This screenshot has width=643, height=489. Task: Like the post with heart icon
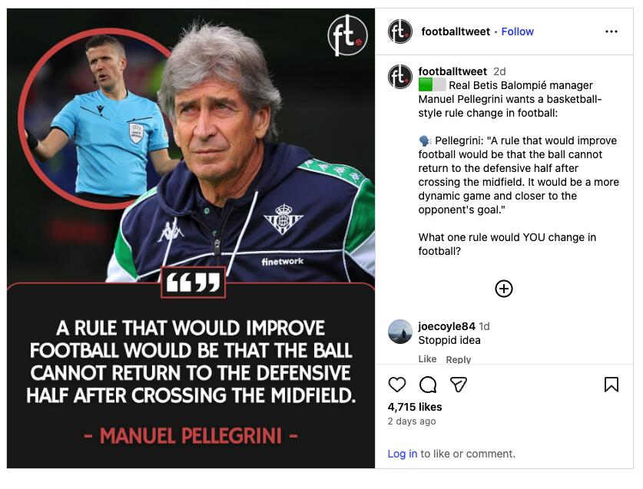point(396,385)
